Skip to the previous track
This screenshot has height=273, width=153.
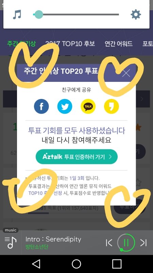coord(109,243)
